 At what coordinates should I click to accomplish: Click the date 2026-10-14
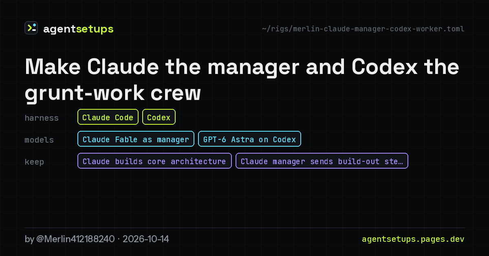tap(146, 239)
